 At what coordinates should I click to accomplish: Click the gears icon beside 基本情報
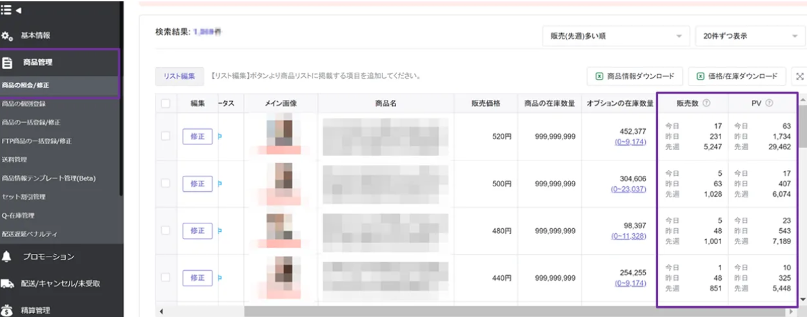(x=7, y=37)
